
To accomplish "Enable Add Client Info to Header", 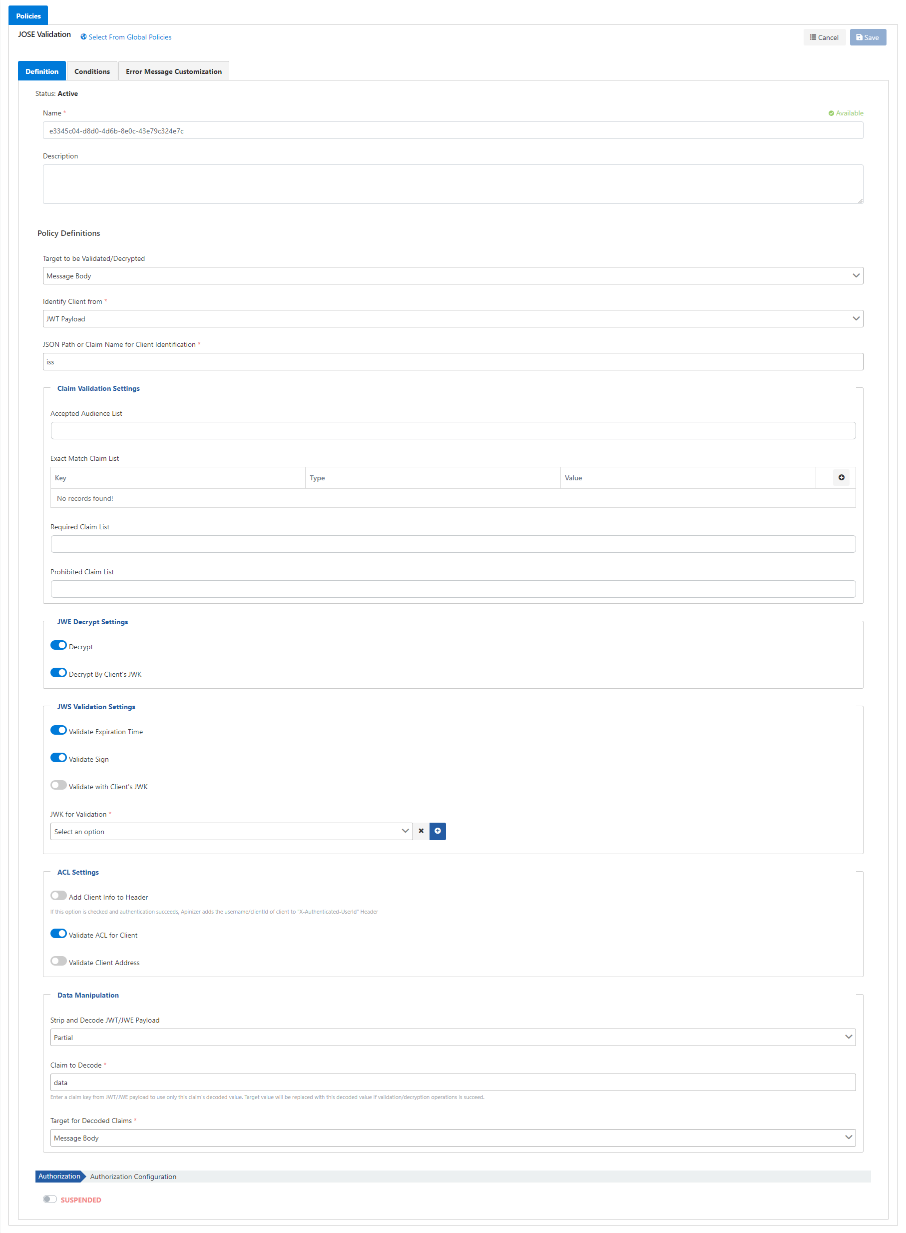I will pyautogui.click(x=58, y=896).
